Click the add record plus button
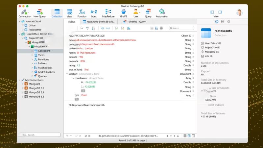This screenshot has width=263, height=148. coord(67,136)
